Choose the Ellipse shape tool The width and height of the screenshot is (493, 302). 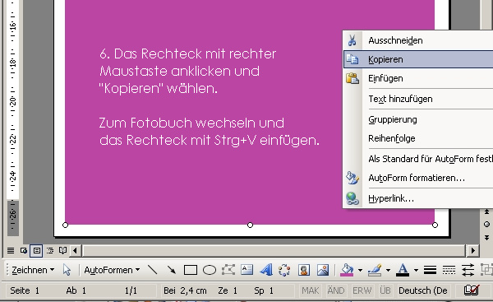point(210,270)
